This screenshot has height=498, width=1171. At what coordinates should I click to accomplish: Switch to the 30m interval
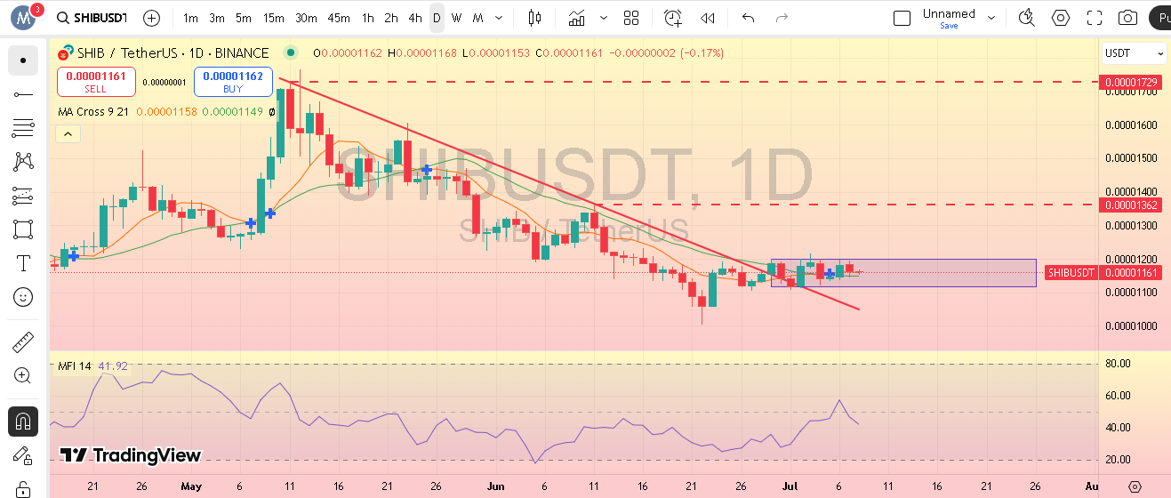(x=306, y=18)
